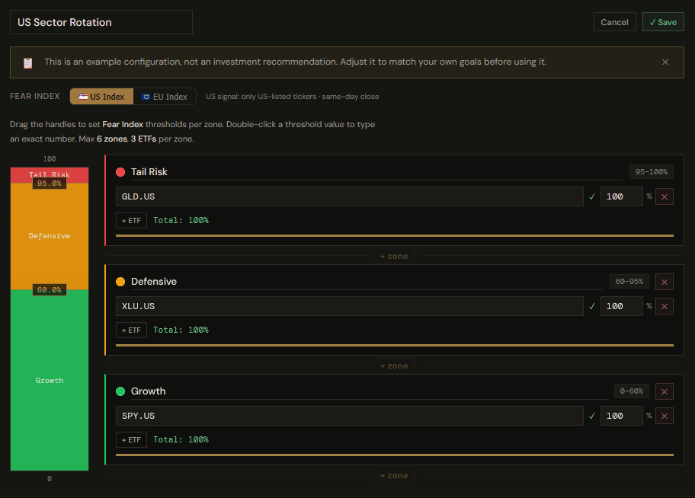The image size is (695, 498).
Task: Add an ETF to the Growth zone
Action: (131, 440)
